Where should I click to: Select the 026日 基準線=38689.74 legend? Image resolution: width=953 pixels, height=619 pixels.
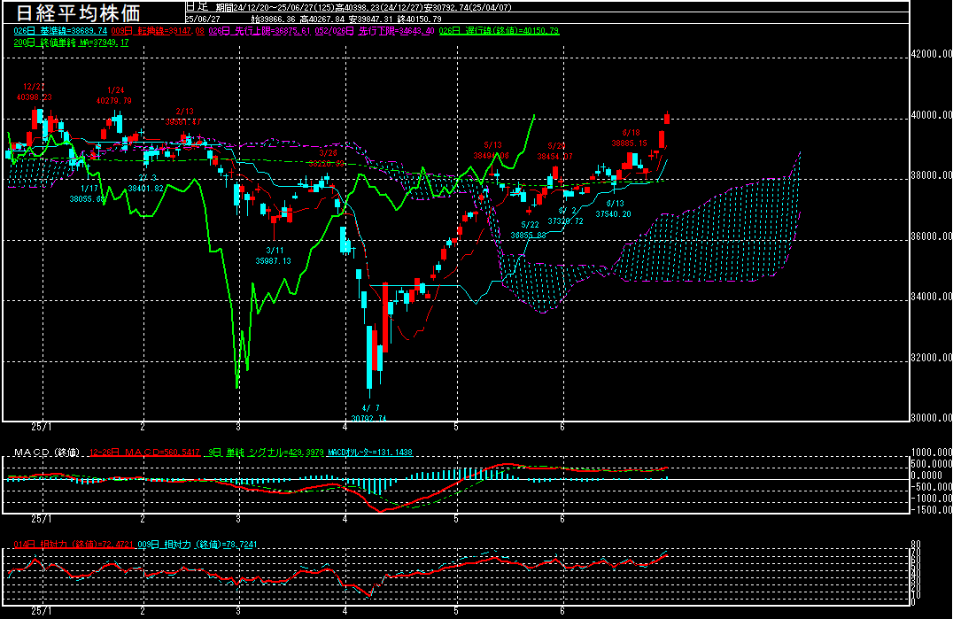point(60,31)
